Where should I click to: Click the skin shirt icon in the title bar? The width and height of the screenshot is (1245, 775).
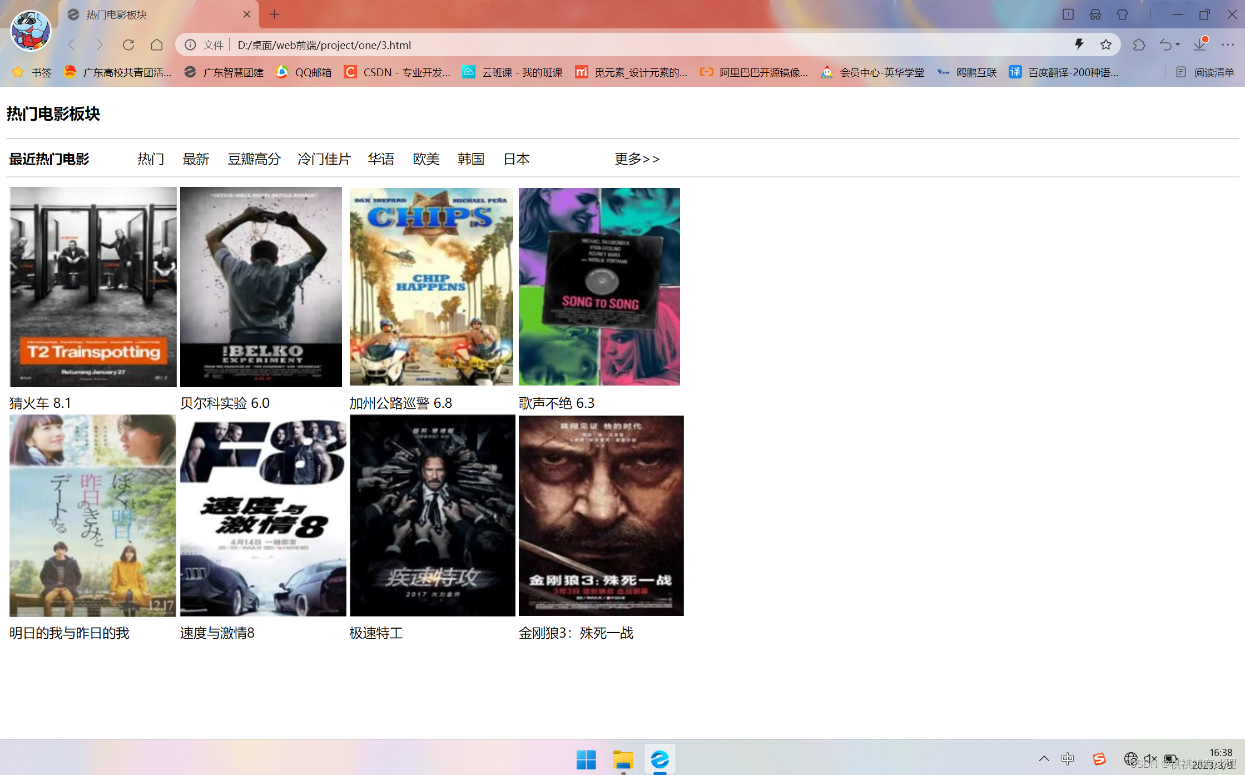tap(1122, 14)
